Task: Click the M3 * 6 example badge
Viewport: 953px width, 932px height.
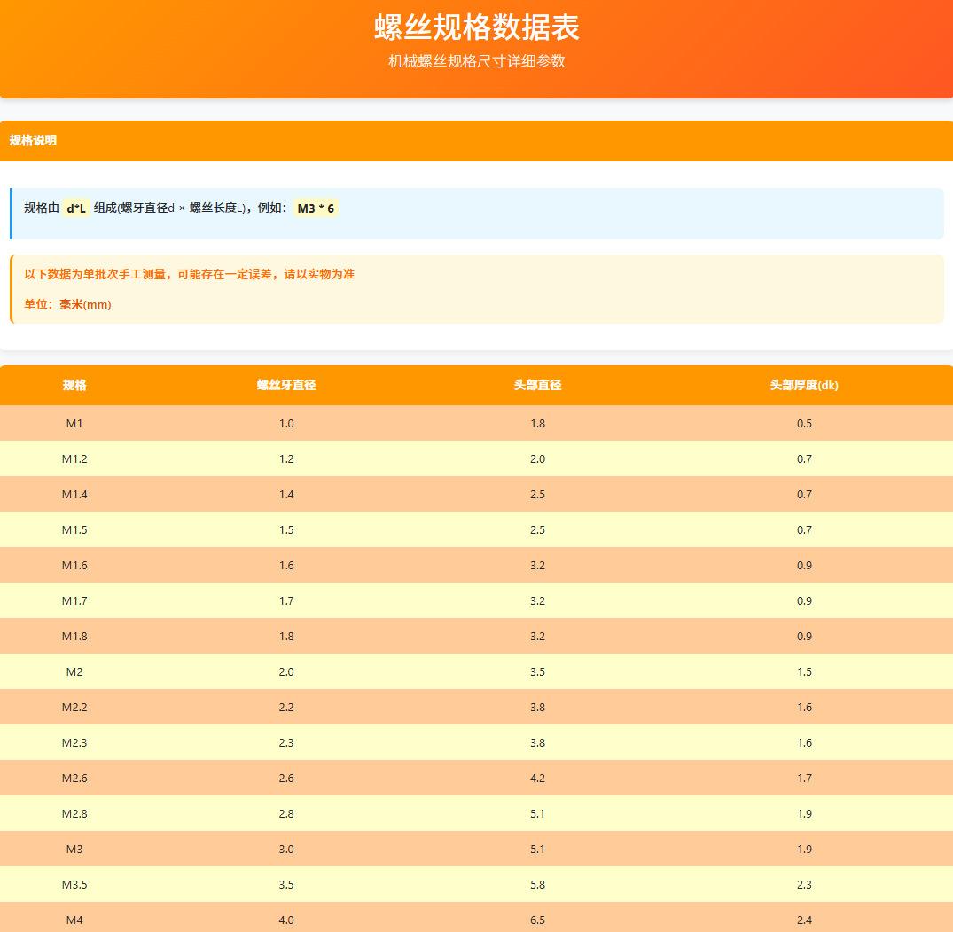Action: point(316,208)
